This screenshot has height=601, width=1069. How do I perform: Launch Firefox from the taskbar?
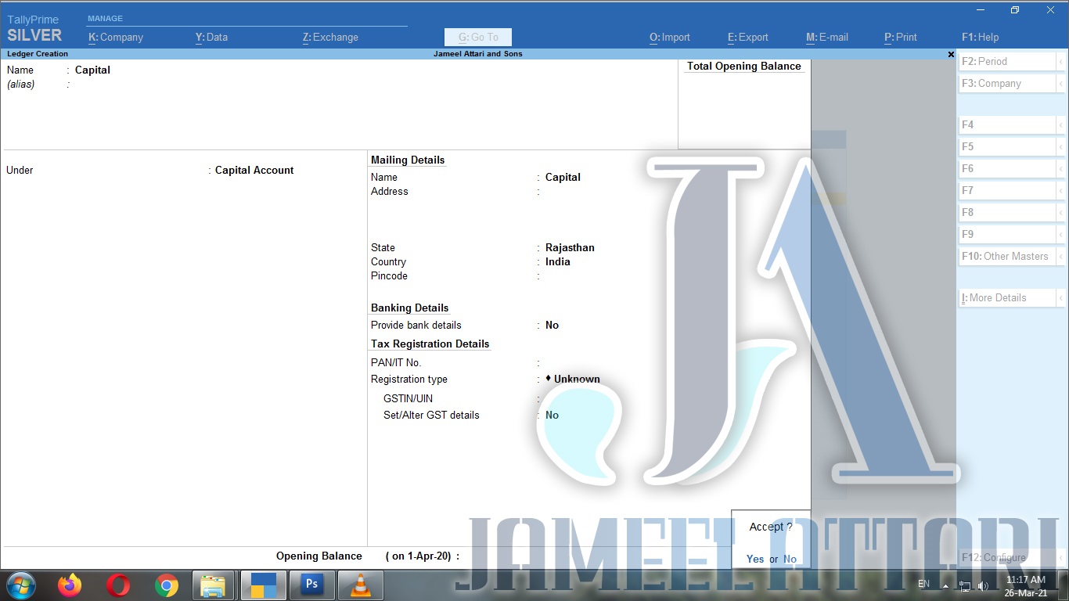[70, 585]
